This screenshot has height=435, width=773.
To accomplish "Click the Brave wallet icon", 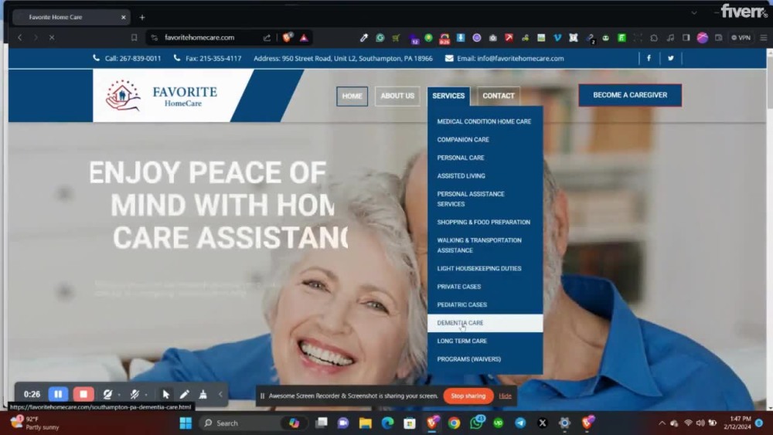I will coord(719,37).
